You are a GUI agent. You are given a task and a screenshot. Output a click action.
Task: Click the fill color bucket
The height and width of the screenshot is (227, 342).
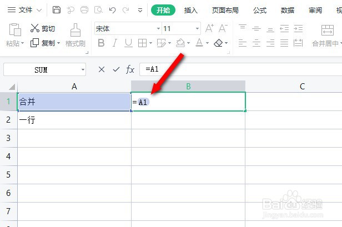coord(180,43)
